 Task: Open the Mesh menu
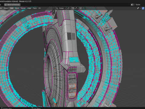(17, 8)
